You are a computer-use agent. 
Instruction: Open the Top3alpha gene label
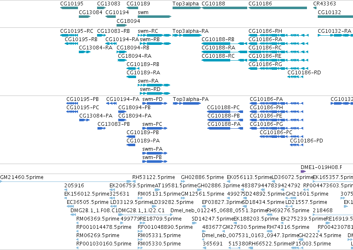(185, 4)
